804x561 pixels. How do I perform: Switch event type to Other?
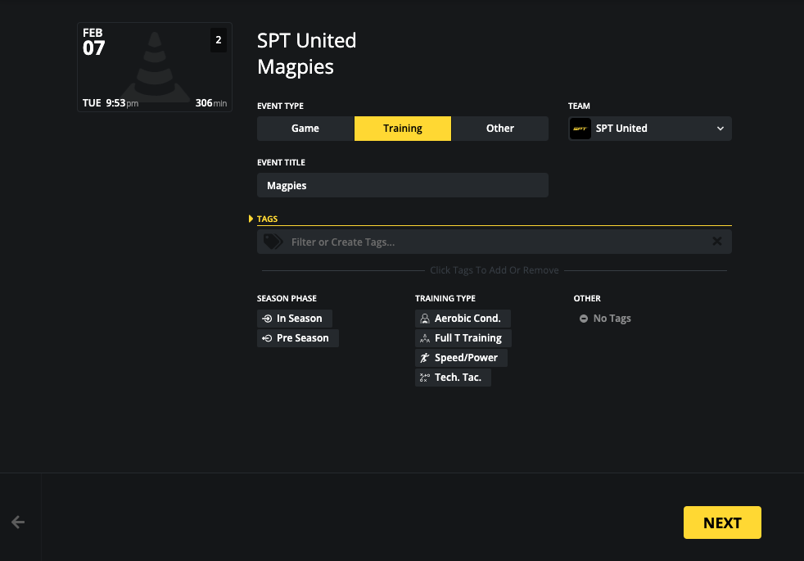pyautogui.click(x=499, y=128)
